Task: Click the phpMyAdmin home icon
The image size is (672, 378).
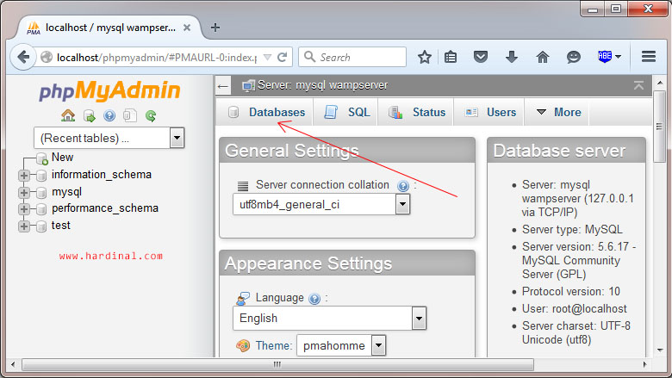Action: 68,115
